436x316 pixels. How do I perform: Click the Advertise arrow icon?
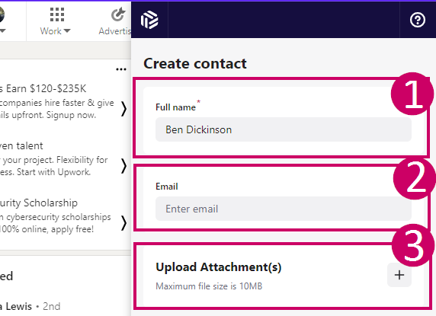click(118, 14)
